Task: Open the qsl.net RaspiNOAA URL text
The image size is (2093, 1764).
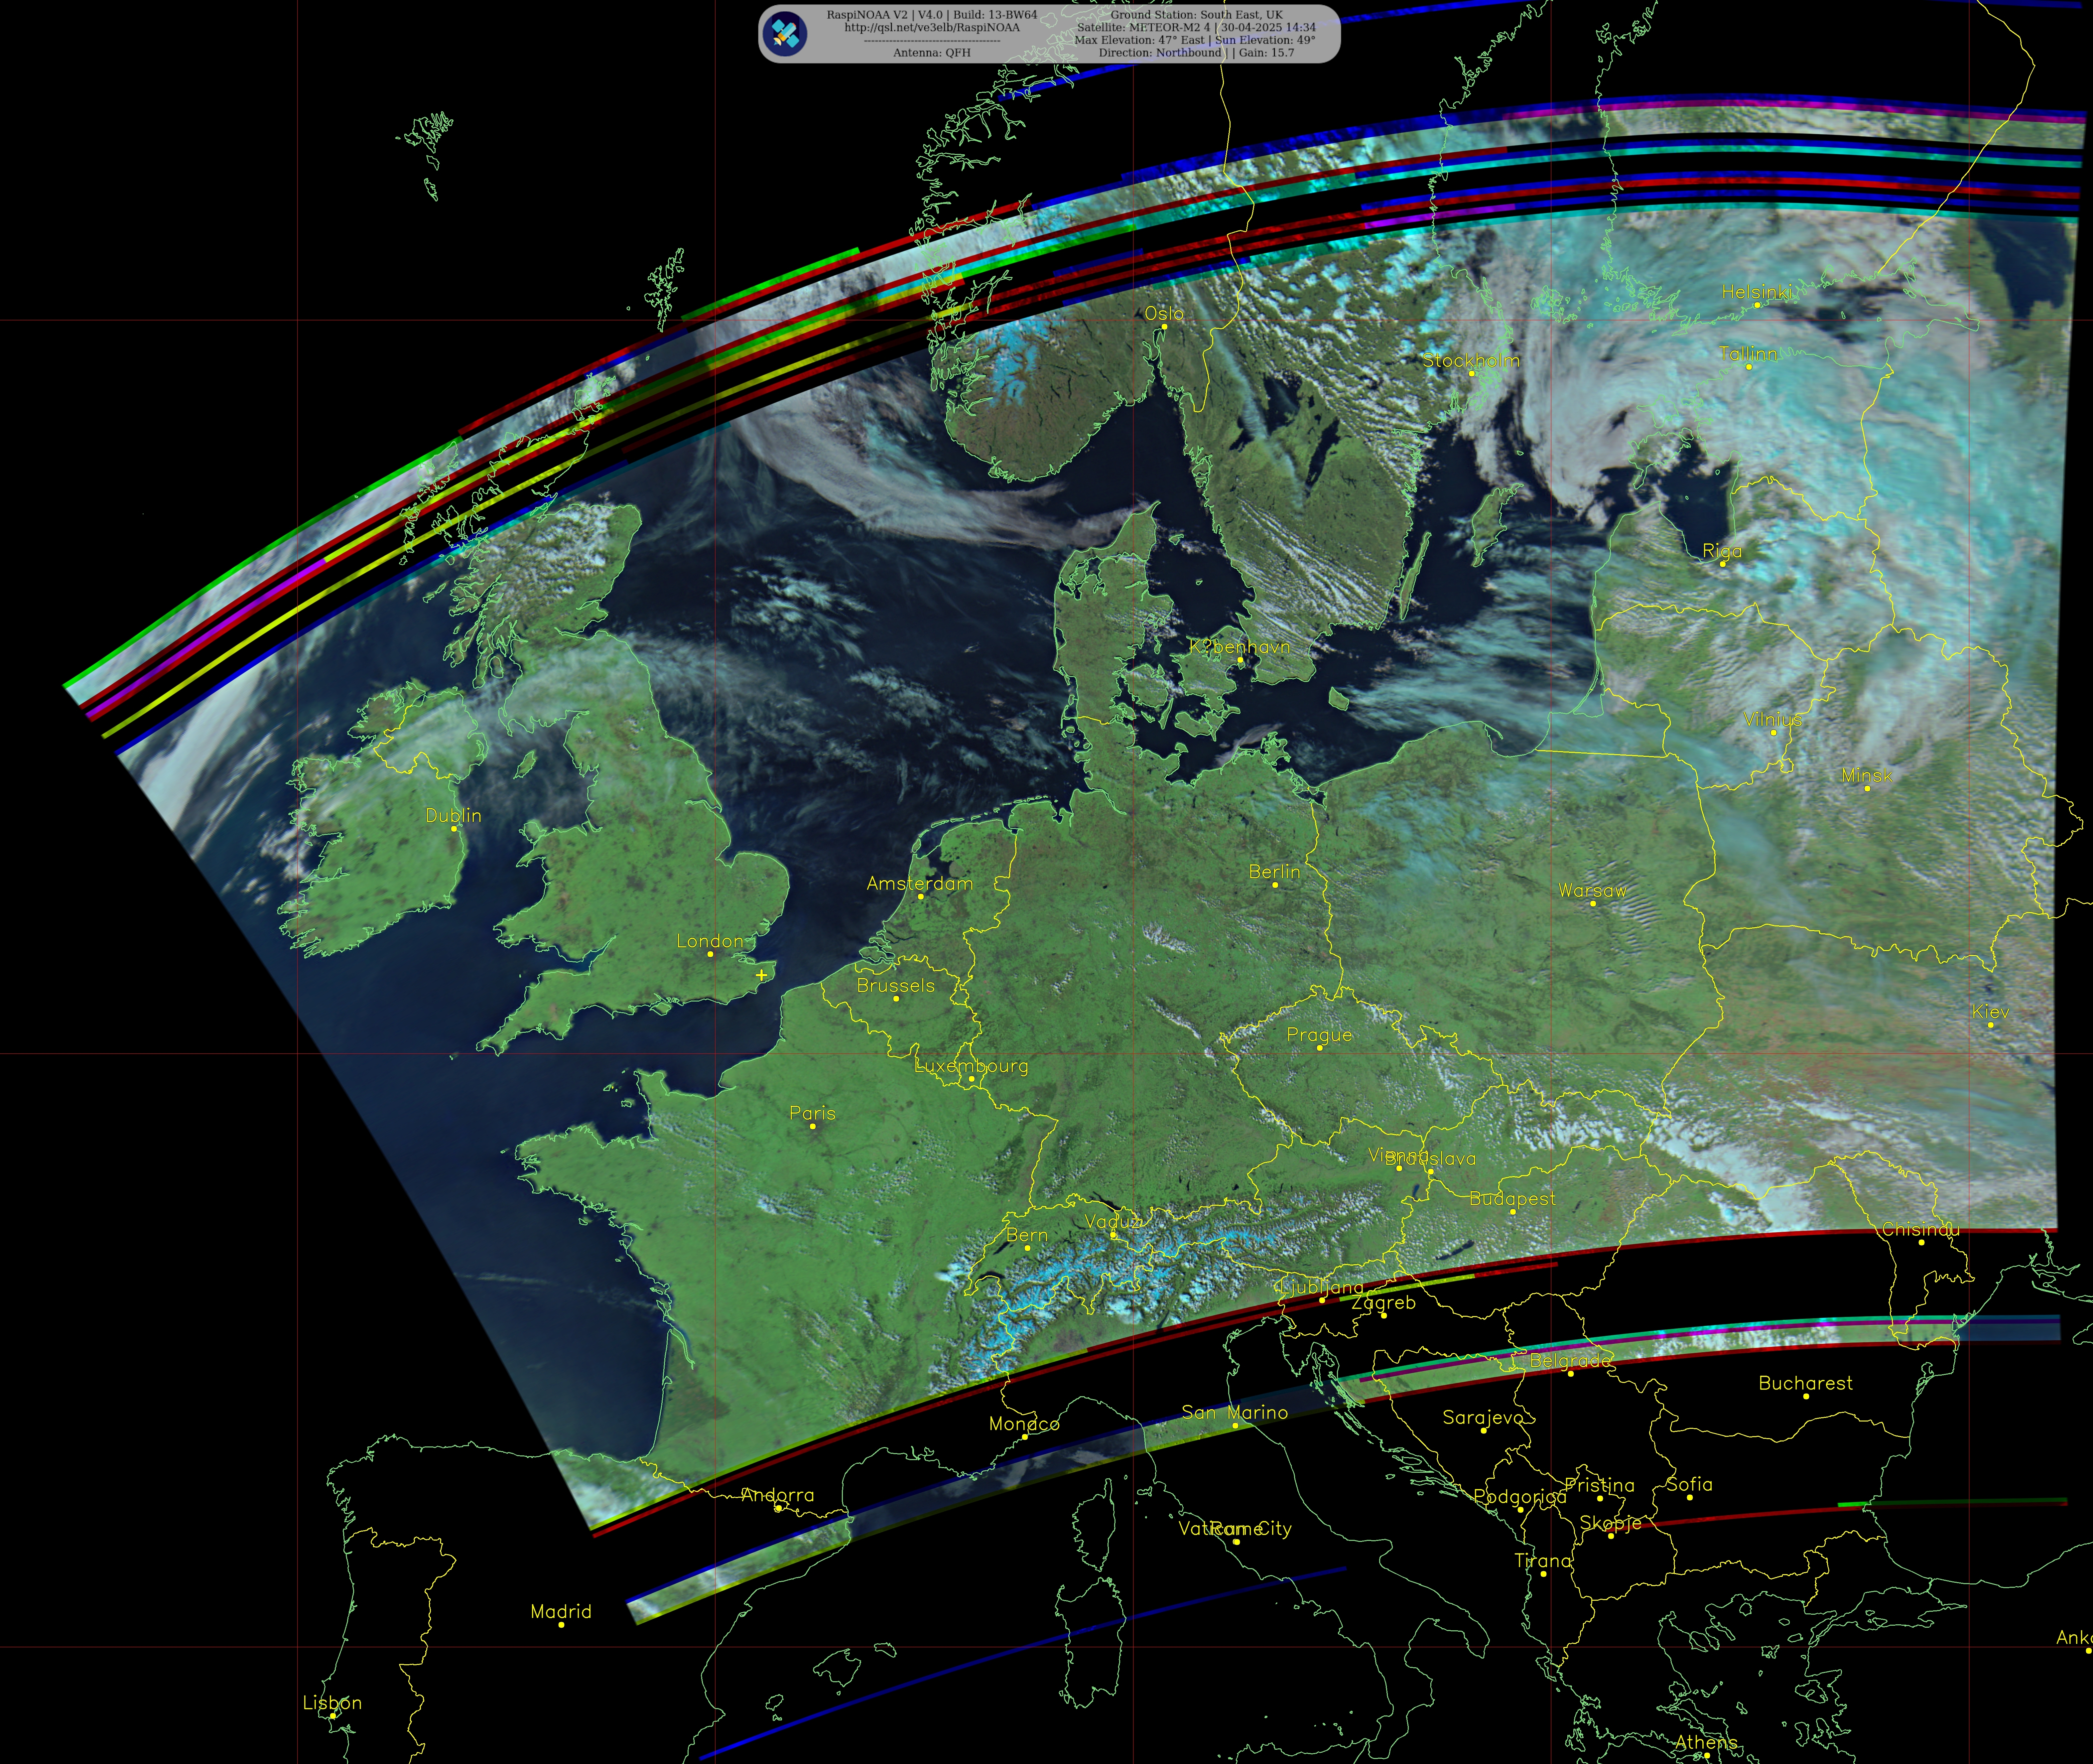Action: 932,28
